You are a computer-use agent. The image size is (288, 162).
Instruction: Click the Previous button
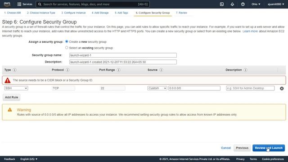click(242, 148)
